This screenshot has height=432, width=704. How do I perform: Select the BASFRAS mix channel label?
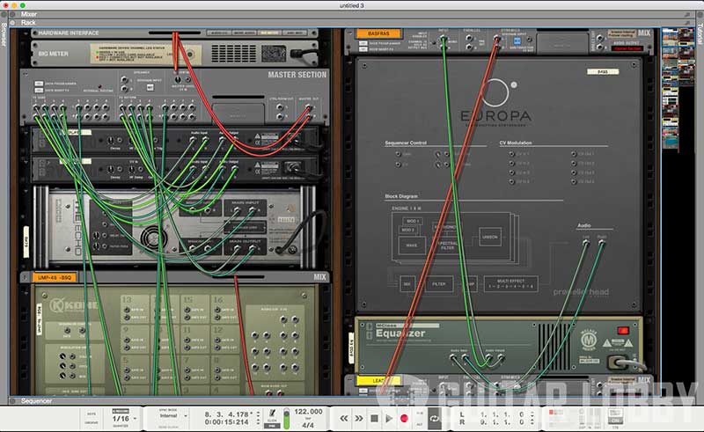378,33
